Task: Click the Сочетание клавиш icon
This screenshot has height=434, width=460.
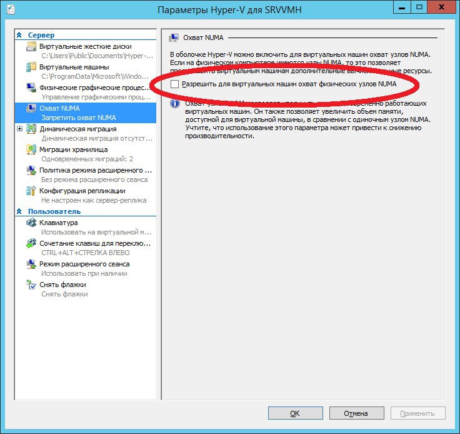Action: coord(31,243)
